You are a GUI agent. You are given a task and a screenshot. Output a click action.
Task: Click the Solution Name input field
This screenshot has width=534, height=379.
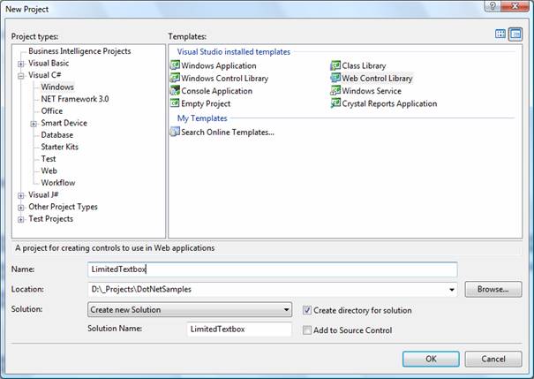point(239,329)
